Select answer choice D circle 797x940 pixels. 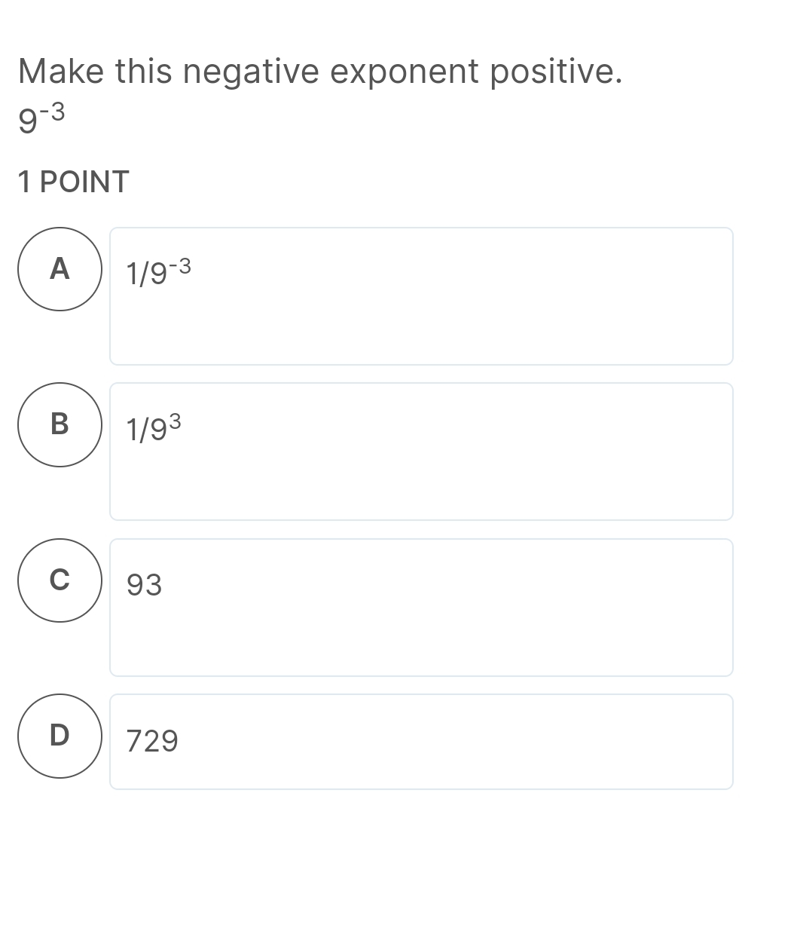click(60, 736)
